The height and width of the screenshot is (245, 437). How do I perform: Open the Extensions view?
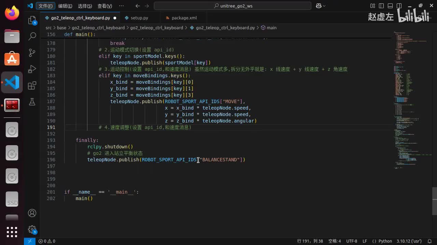coord(32,85)
